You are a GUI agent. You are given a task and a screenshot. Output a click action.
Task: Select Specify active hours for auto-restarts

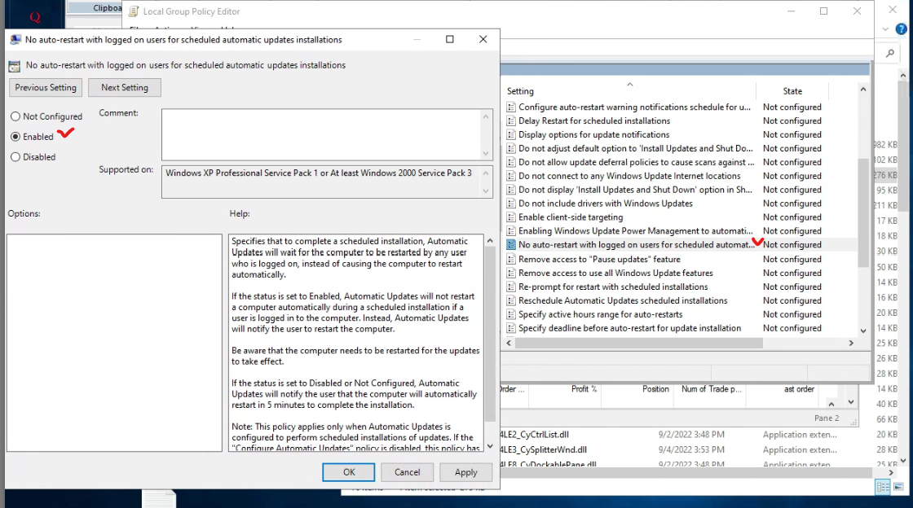pos(600,314)
